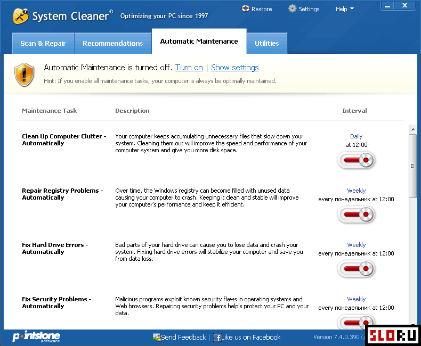Click Weekly interval for Fix Hard Drive Errors
This screenshot has width=421, height=346.
tap(357, 245)
